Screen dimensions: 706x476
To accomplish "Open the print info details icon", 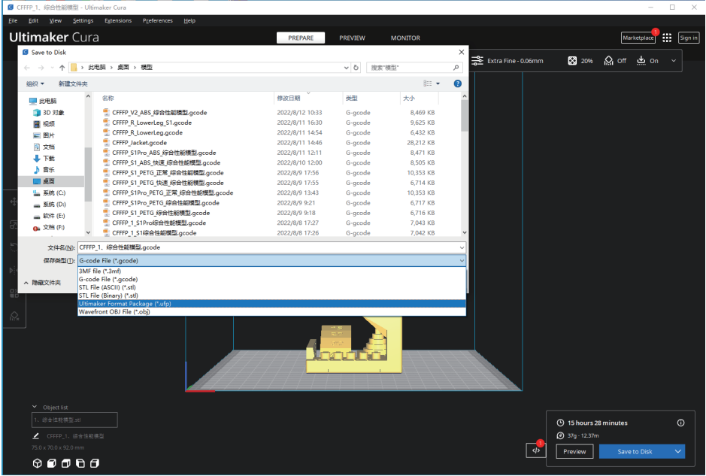I will 680,423.
